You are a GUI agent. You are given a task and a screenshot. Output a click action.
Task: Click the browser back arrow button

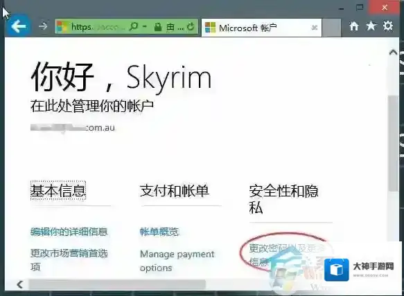(19, 26)
